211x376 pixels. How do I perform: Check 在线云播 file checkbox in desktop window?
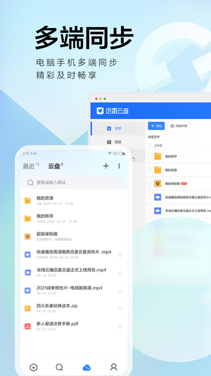tap(150, 211)
